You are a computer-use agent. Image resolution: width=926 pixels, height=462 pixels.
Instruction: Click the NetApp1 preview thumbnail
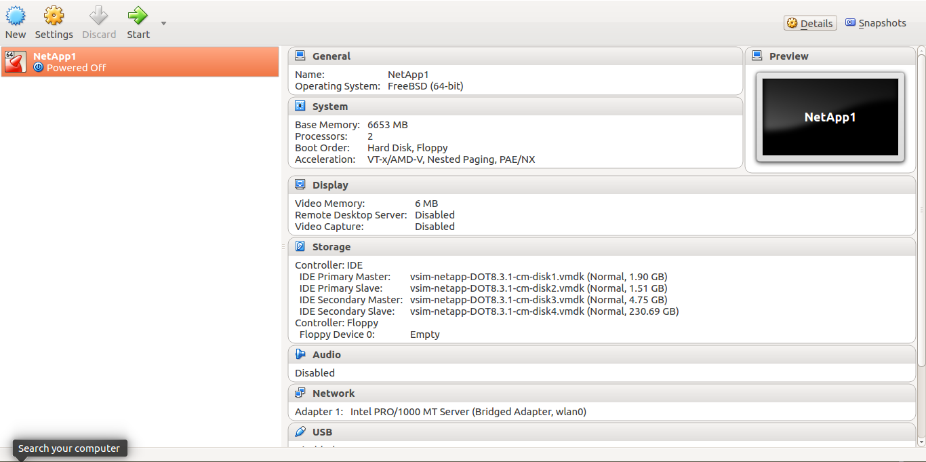click(x=830, y=117)
